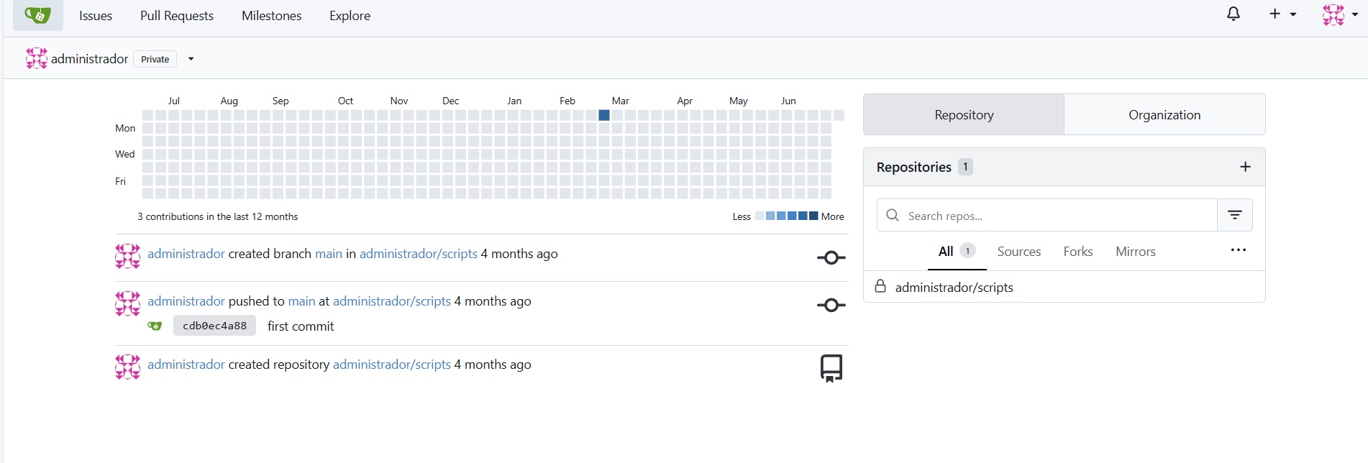Expand the administrador context switcher arrow
The image size is (1368, 463).
191,59
